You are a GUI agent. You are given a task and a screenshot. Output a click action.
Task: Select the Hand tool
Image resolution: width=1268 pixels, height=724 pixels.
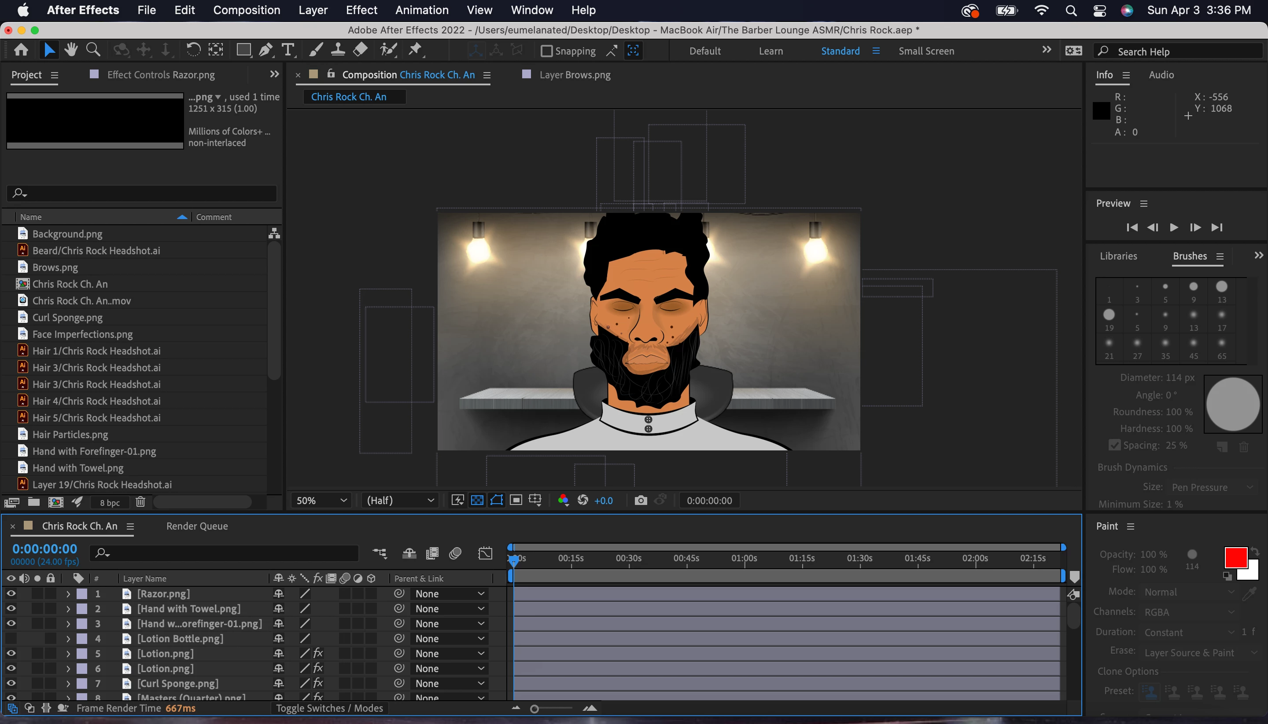pos(71,50)
